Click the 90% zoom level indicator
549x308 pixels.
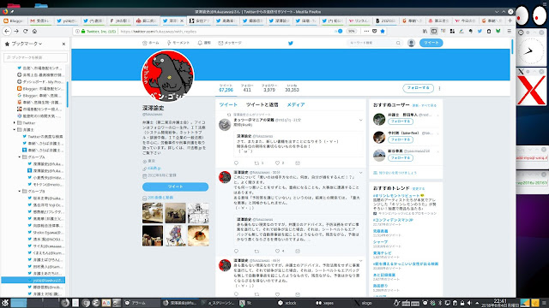[351, 31]
